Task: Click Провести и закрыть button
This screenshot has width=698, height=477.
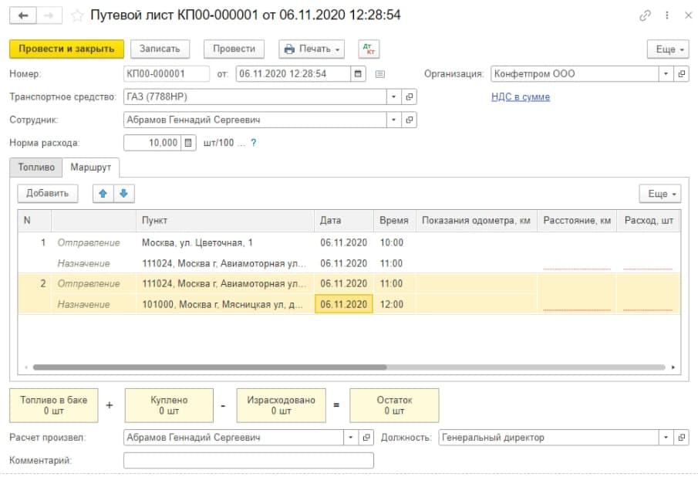Action: point(67,49)
